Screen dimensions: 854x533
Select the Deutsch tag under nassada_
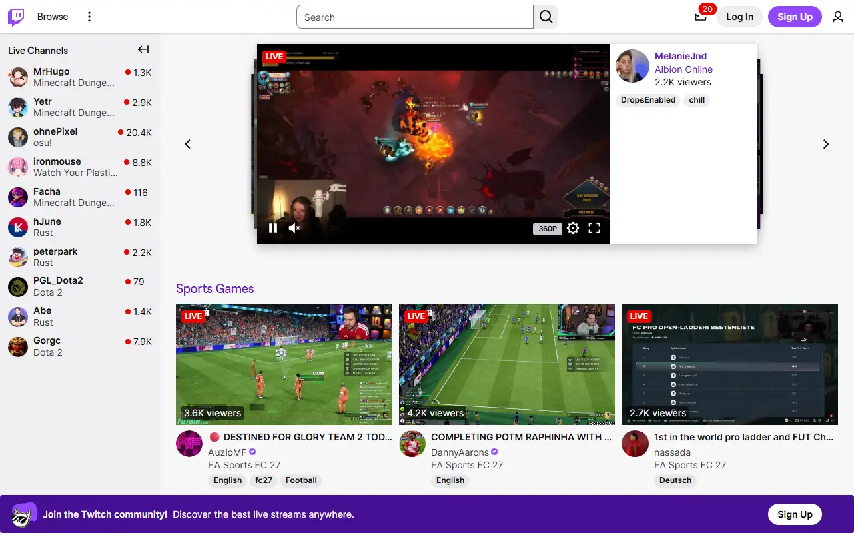675,480
